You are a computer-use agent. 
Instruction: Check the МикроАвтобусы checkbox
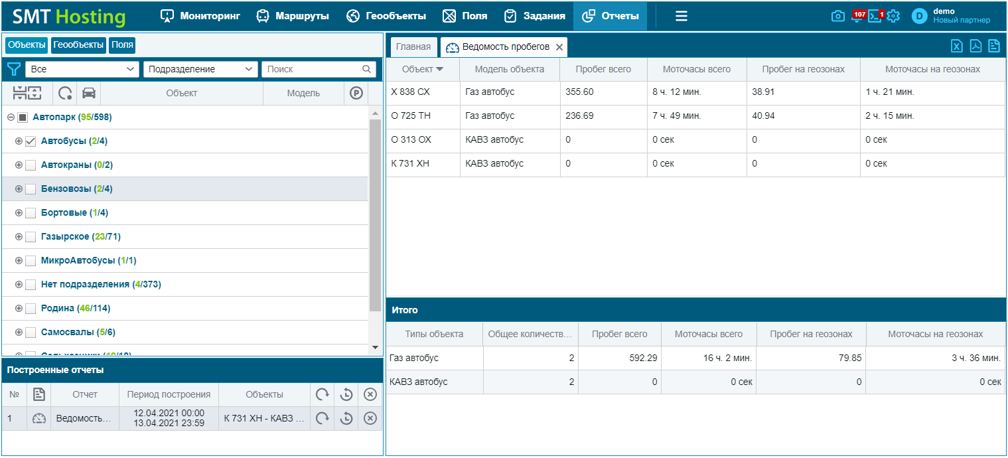pyautogui.click(x=31, y=261)
